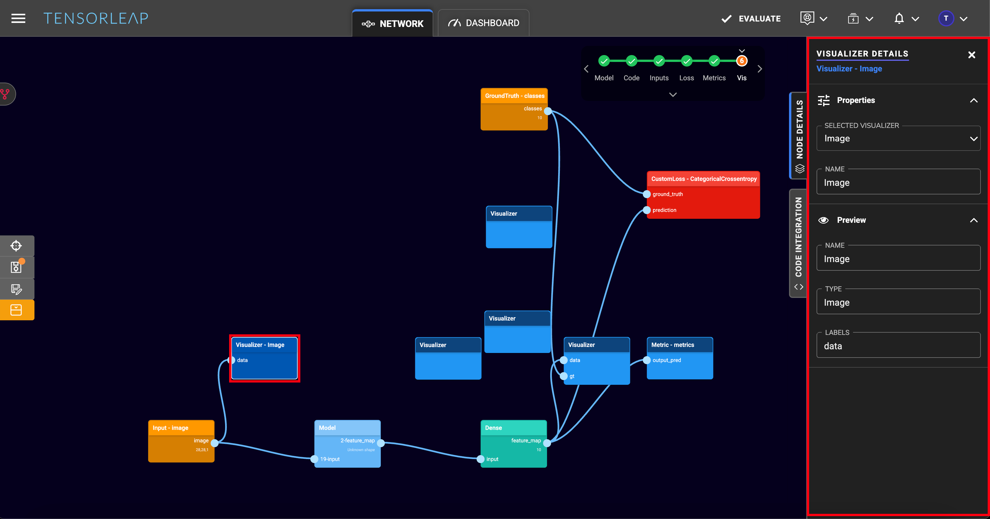Switch to the Dashboard tab
990x519 pixels.
coord(484,23)
